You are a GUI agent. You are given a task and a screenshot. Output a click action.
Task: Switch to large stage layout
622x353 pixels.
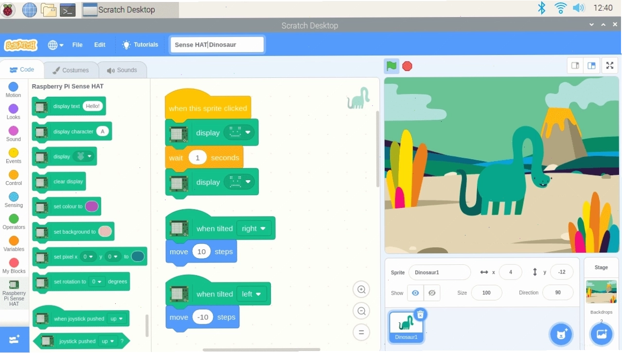point(591,66)
